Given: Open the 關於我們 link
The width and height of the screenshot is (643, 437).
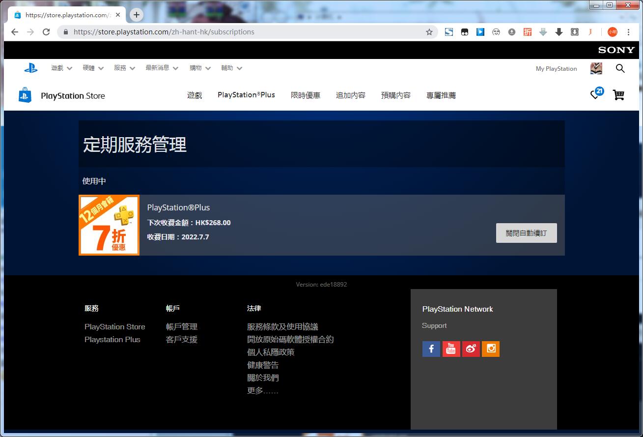Looking at the screenshot, I should (263, 378).
